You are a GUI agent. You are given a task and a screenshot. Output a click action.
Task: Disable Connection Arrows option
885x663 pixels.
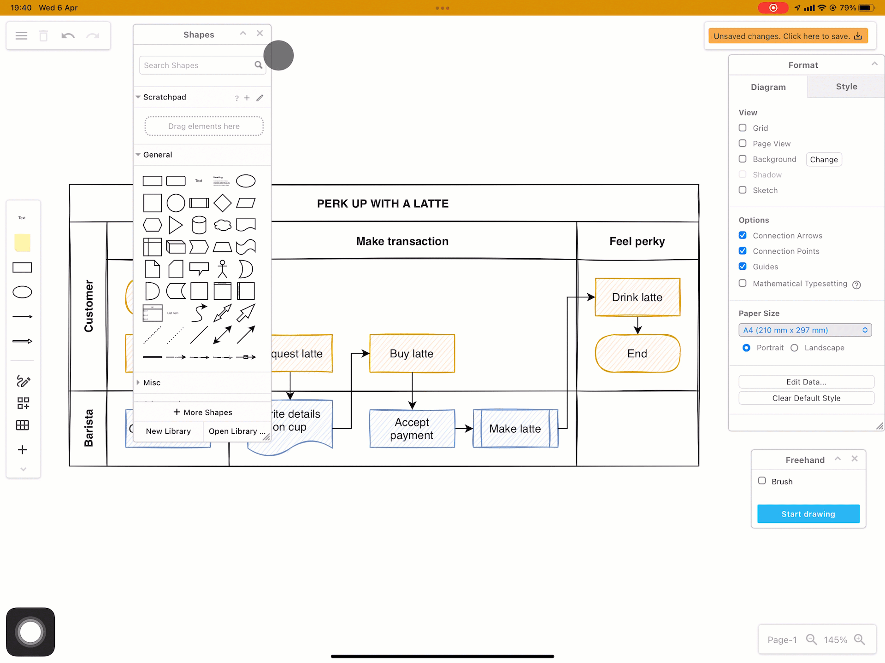pos(742,235)
